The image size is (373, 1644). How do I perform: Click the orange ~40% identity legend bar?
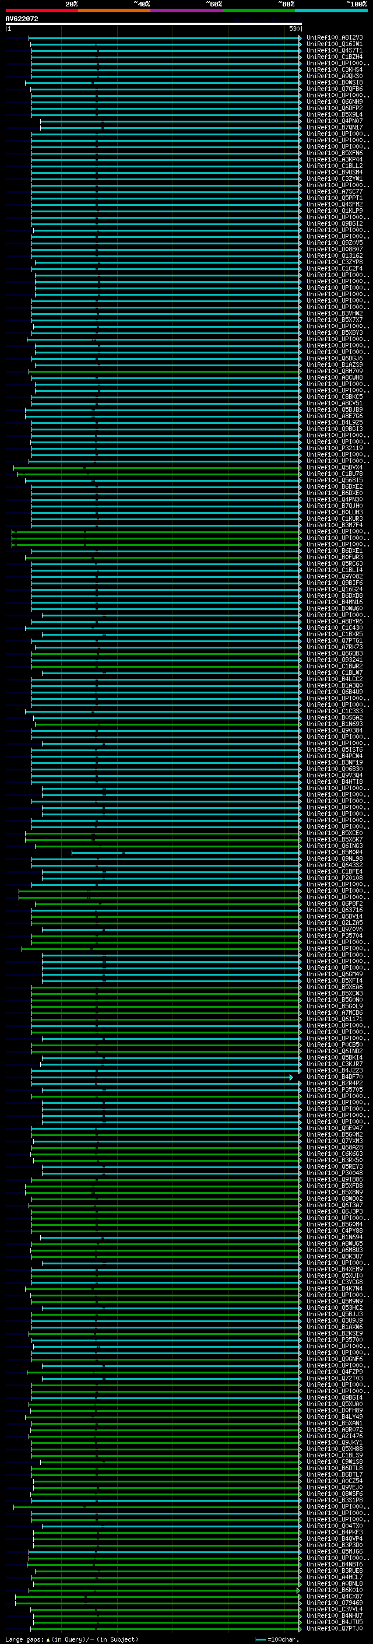114,10
